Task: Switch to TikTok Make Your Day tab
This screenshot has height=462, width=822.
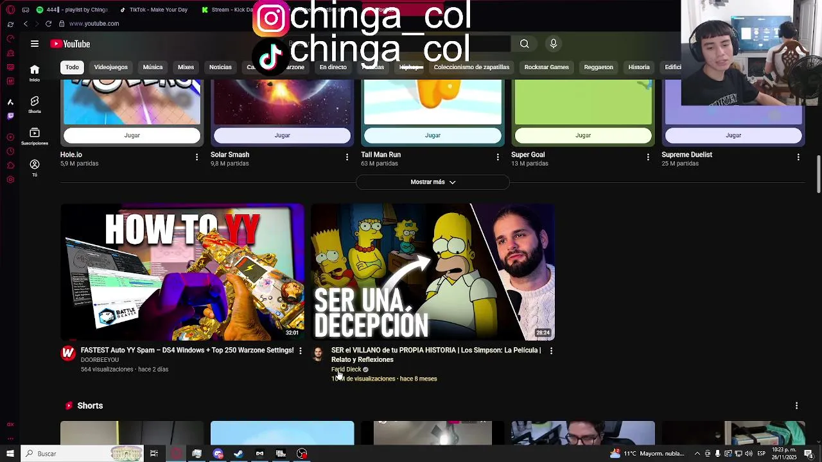Action: [154, 10]
